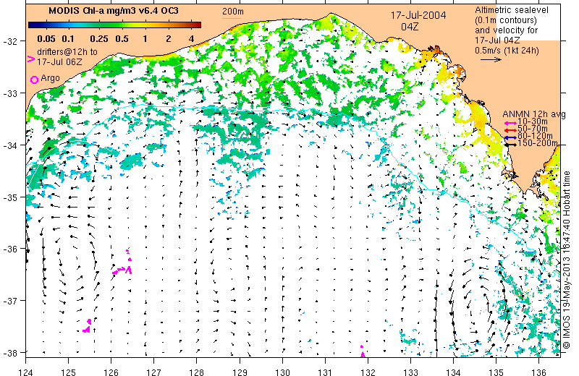The height and width of the screenshot is (376, 579).
Task: Click the magenta drifter marker near 125.5E 37.5S
Action: coord(88,326)
